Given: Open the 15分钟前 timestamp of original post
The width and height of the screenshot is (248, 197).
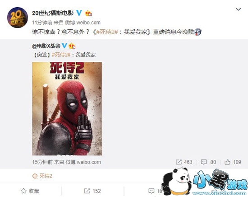Looking at the screenshot, I should tap(42, 162).
